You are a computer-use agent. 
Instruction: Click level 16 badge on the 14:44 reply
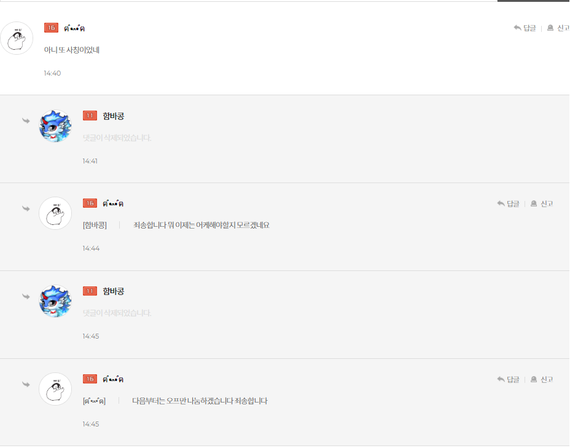coord(90,203)
